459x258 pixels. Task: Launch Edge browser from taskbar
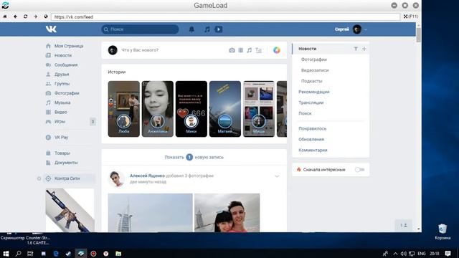tap(56, 253)
